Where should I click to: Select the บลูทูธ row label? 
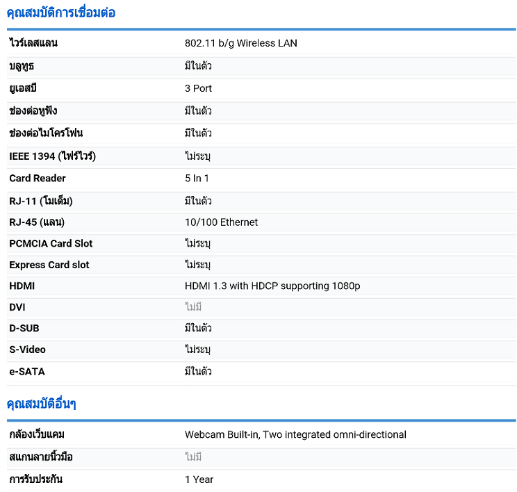click(x=22, y=66)
